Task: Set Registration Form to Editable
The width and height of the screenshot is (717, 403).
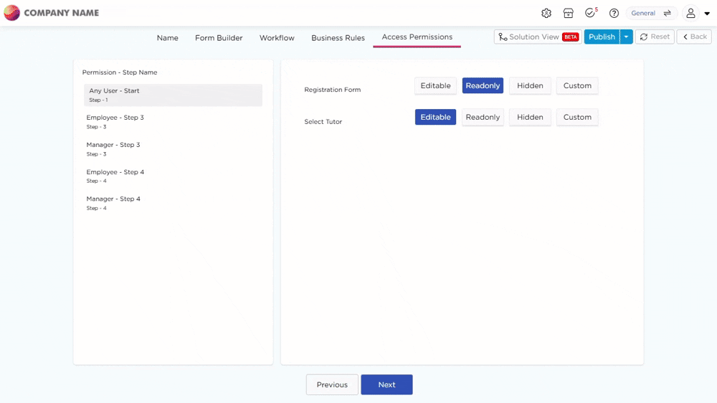Action: (435, 86)
